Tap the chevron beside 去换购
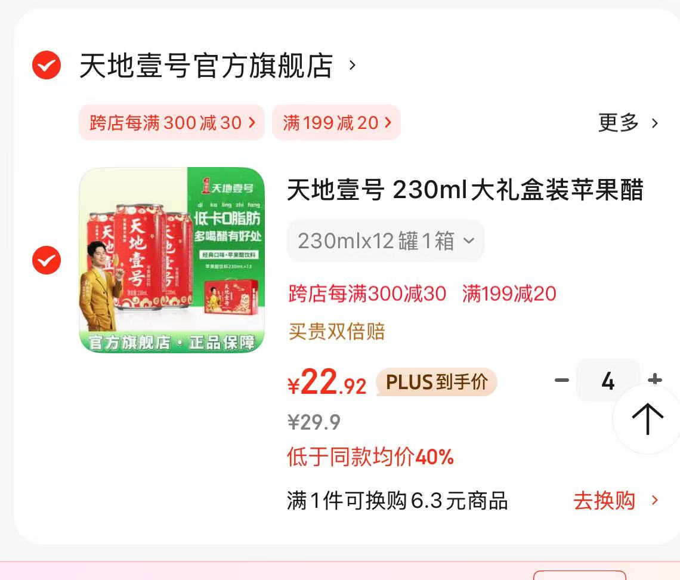This screenshot has width=680, height=580. click(655, 501)
